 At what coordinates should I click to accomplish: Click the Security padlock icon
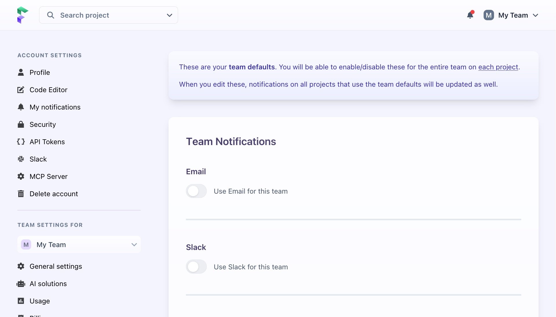[x=21, y=124]
